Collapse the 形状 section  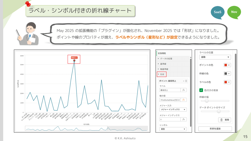[162, 74]
